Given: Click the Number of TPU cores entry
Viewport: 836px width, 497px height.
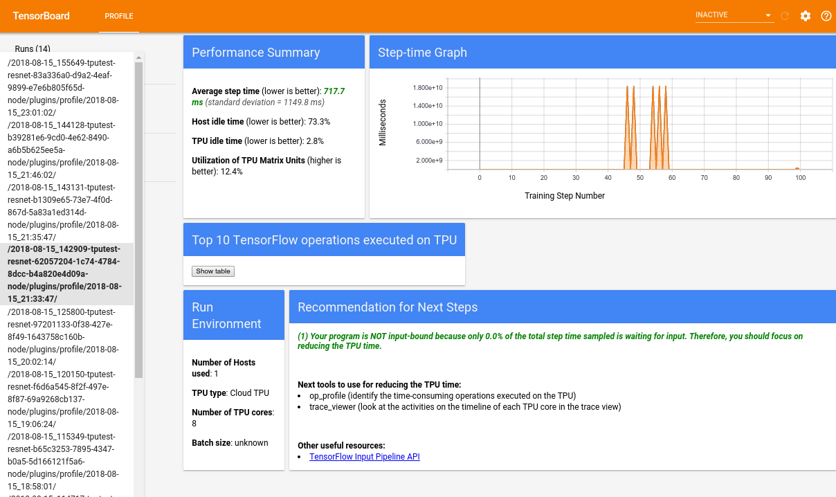Looking at the screenshot, I should click(x=233, y=417).
